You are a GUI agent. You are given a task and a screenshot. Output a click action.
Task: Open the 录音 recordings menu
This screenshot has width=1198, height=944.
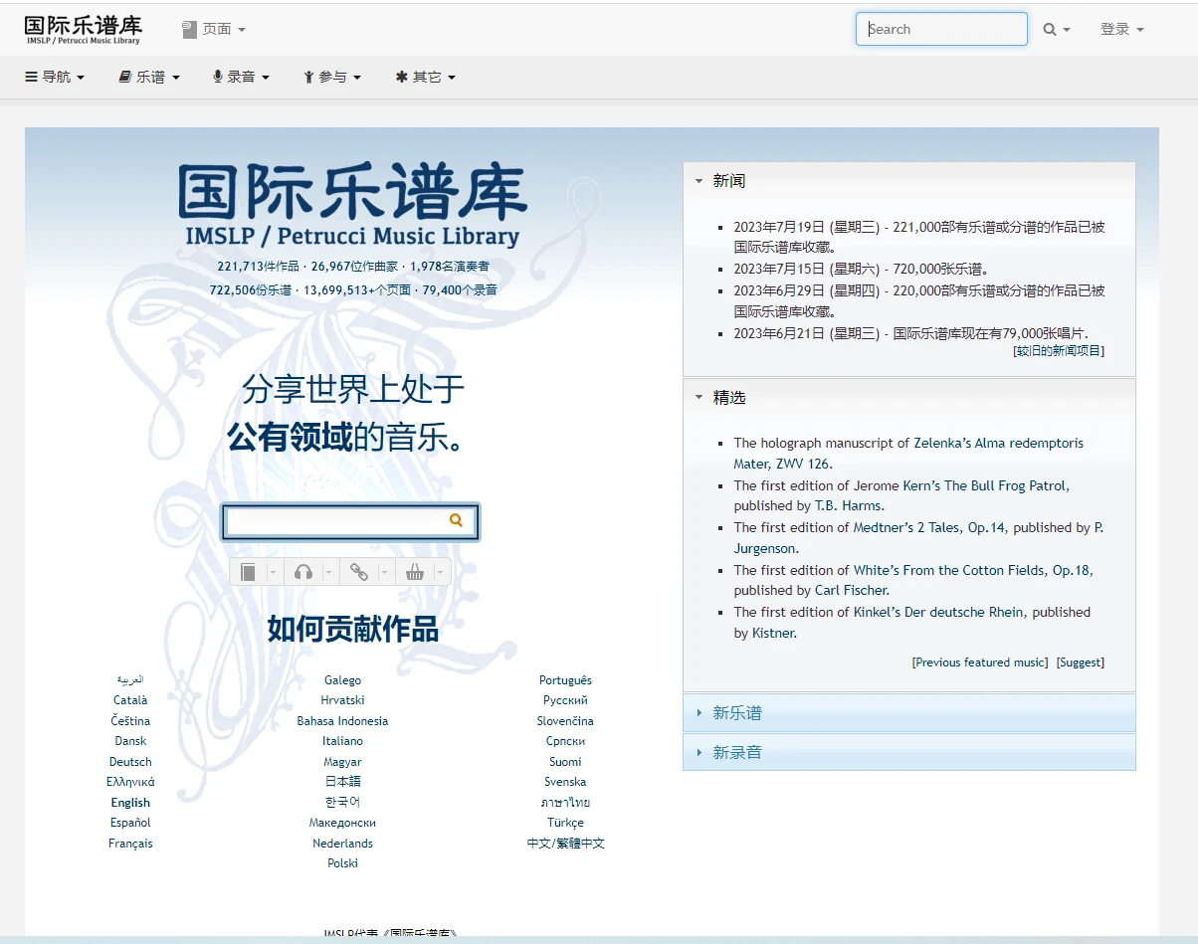(241, 77)
